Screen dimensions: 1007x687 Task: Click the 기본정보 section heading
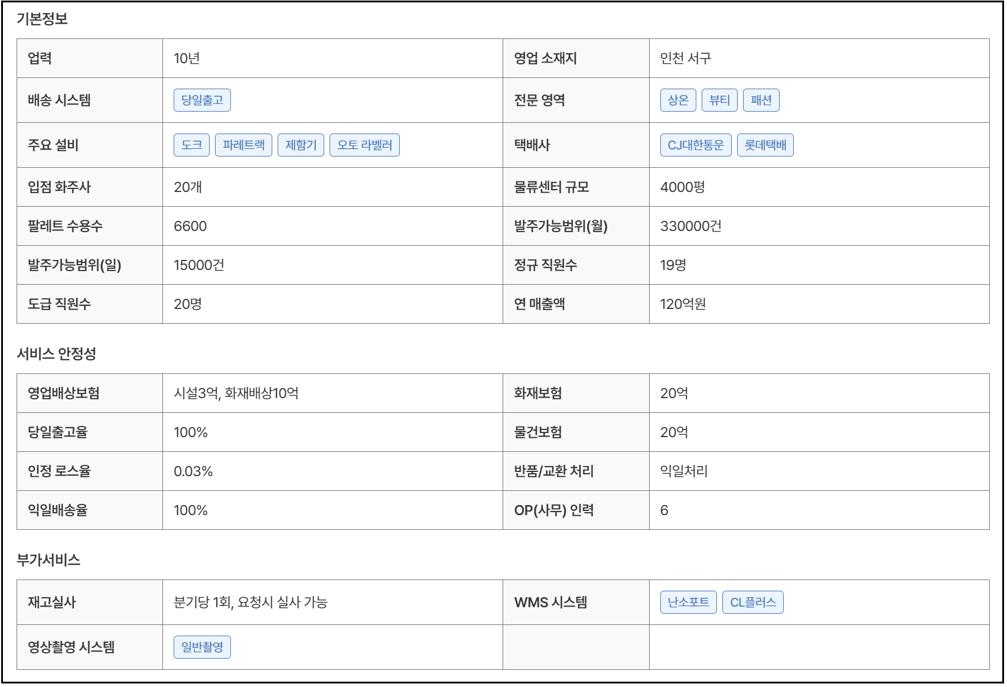click(x=42, y=19)
